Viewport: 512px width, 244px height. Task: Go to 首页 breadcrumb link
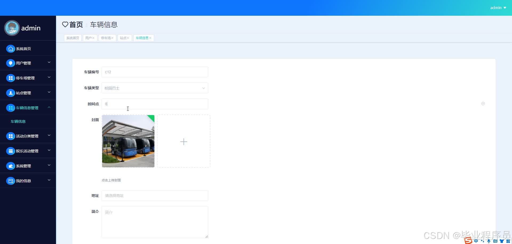pyautogui.click(x=76, y=25)
